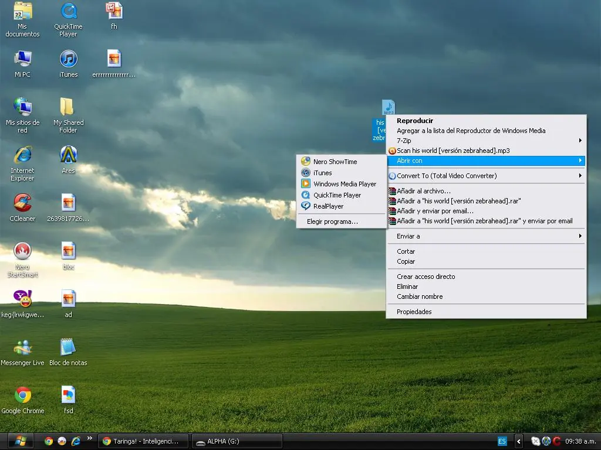Choose Elegir programa... option
The image size is (601, 450).
342,221
